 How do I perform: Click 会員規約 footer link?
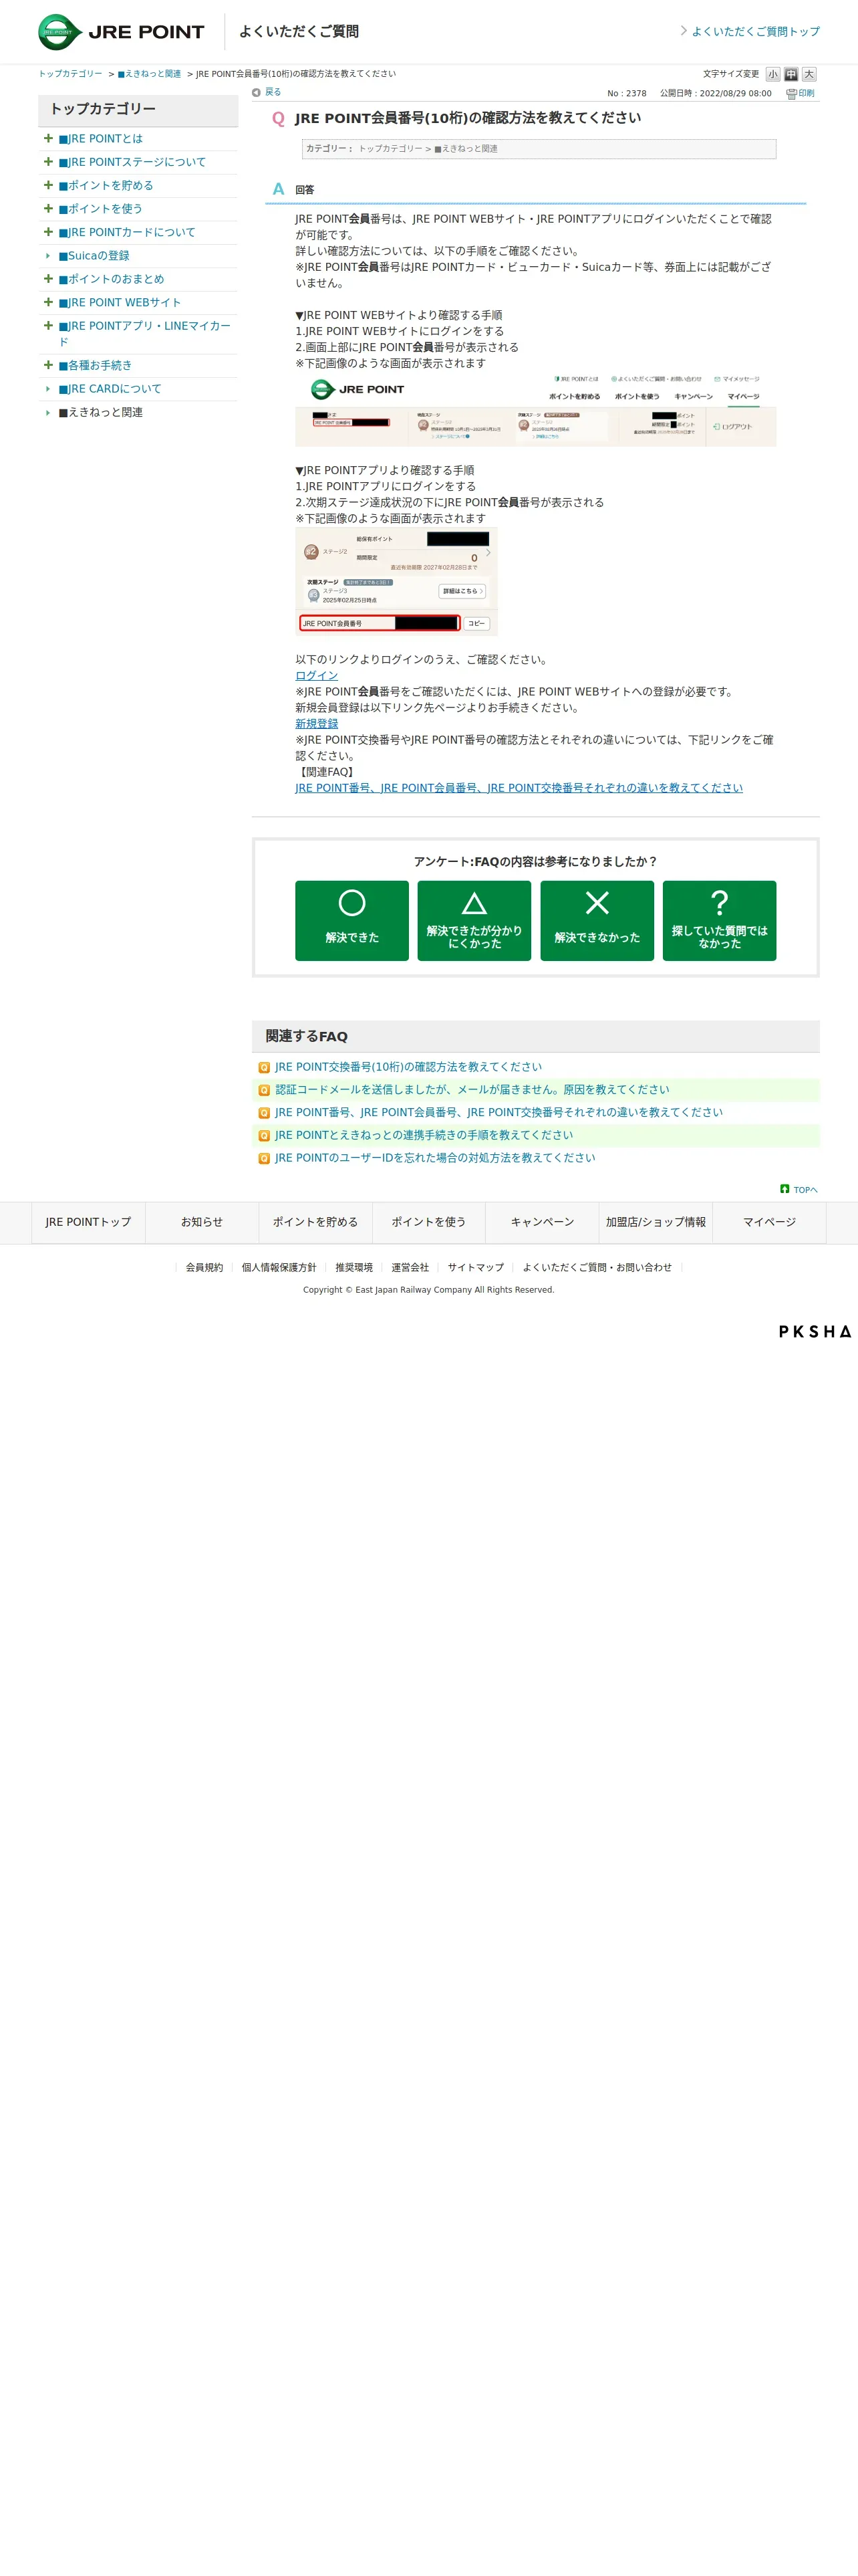coord(204,1267)
